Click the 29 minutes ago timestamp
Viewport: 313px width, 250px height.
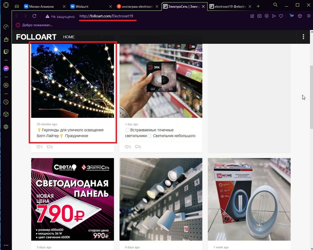(x=47, y=124)
